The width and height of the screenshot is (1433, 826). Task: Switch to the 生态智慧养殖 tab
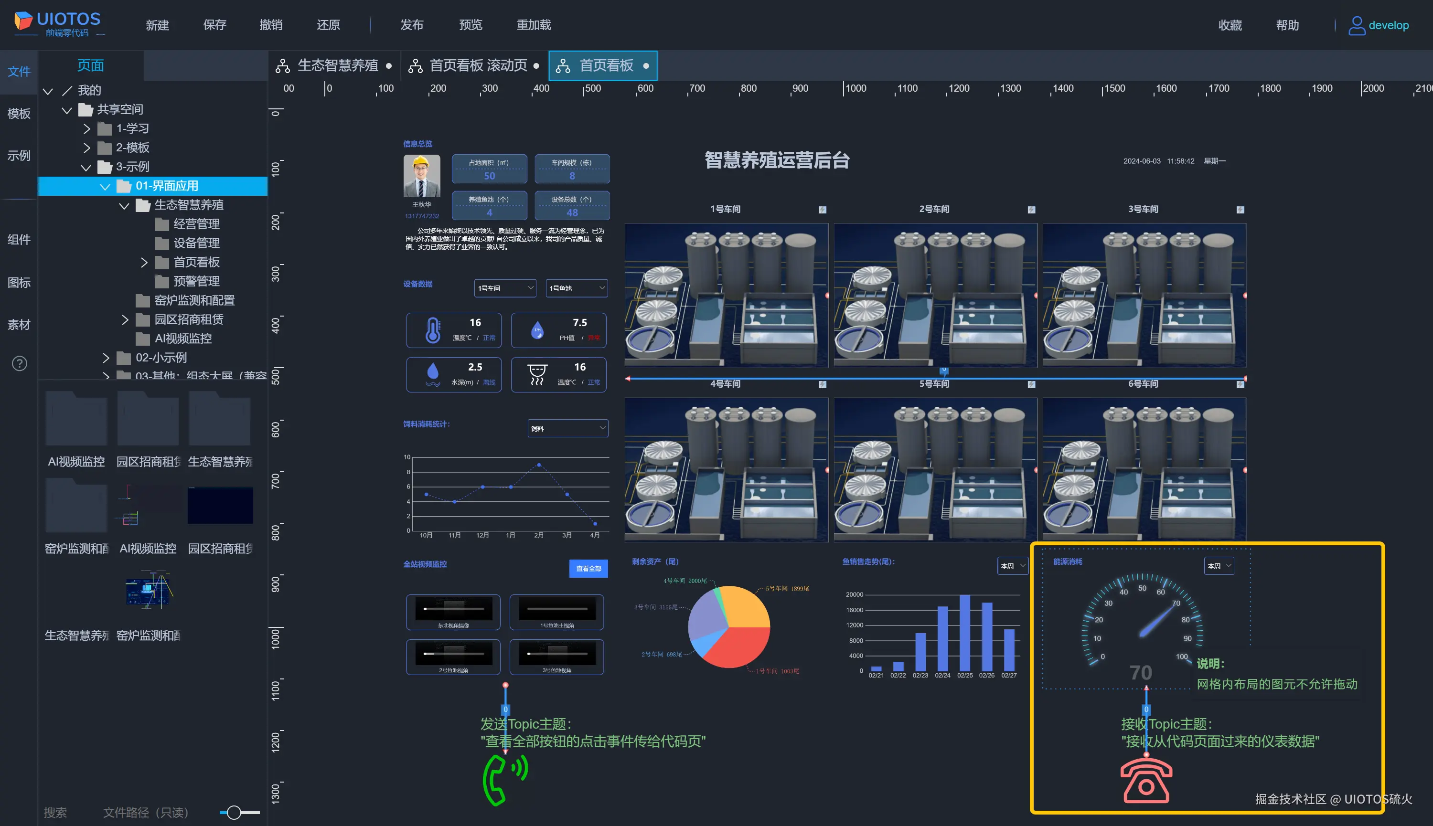tap(337, 66)
